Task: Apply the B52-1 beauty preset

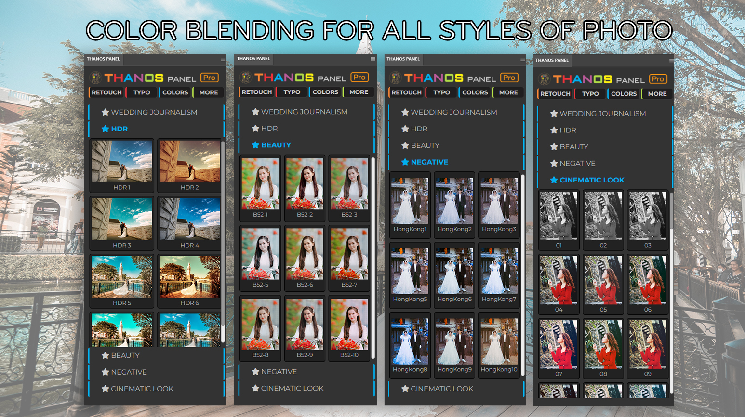Action: point(260,188)
